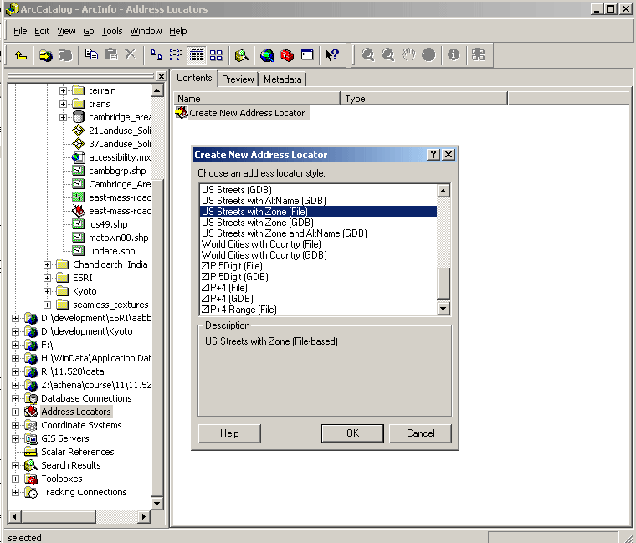Click the locator style list scroll thumb
Image resolution: width=636 pixels, height=543 pixels.
point(444,283)
